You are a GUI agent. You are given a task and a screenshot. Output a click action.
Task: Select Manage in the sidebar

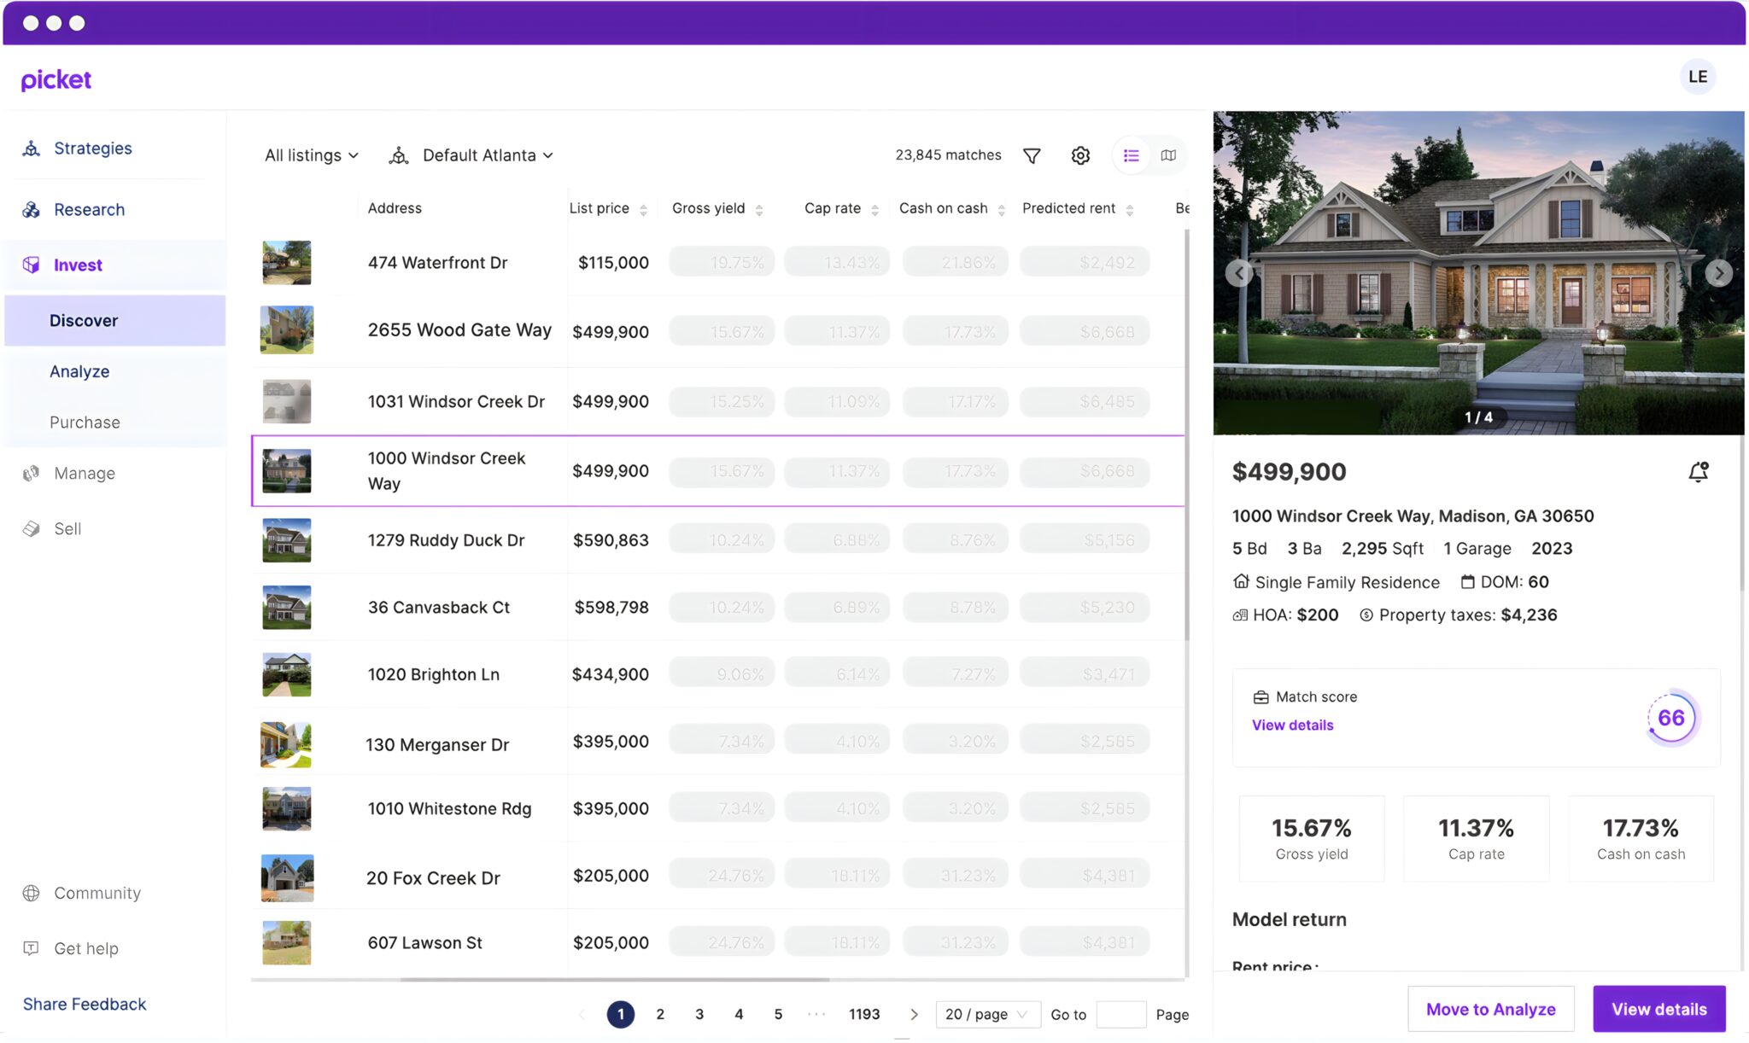[x=85, y=474]
